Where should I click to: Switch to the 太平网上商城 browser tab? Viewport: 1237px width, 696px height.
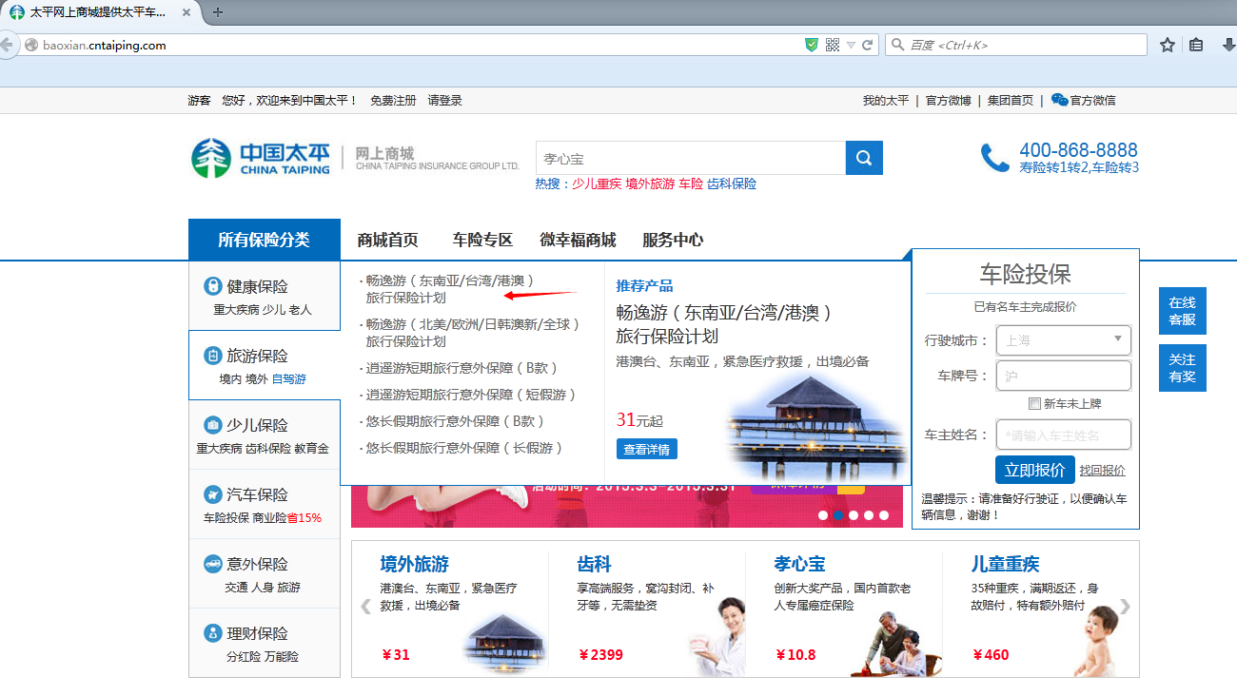[x=99, y=12]
